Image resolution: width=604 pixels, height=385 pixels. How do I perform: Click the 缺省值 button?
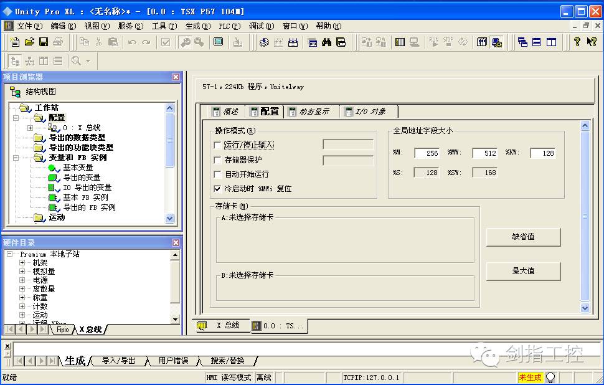pyautogui.click(x=523, y=237)
